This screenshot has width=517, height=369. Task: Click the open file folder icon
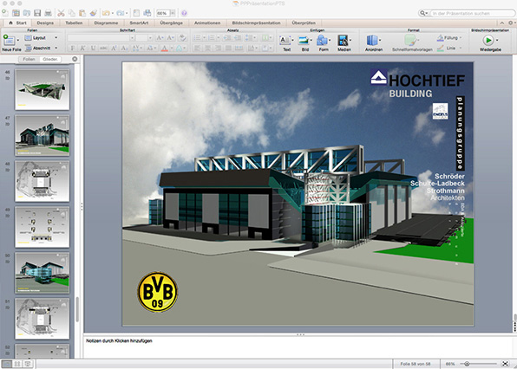pos(27,13)
